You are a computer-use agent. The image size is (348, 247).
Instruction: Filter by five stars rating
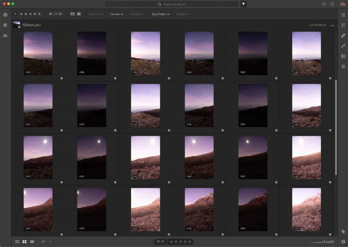[x=40, y=14]
